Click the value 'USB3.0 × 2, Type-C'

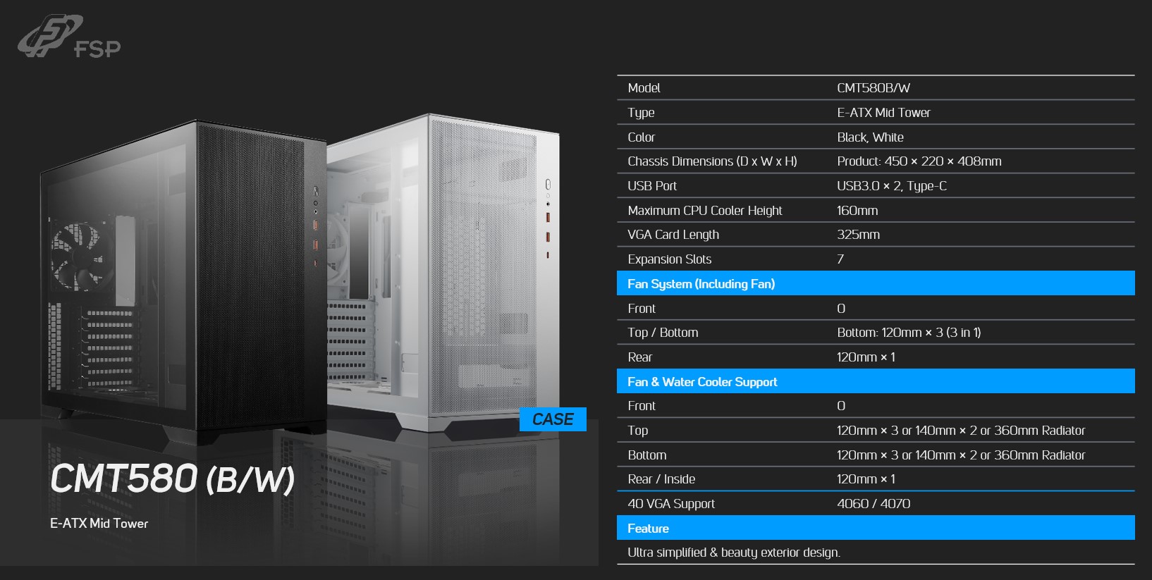coord(892,186)
